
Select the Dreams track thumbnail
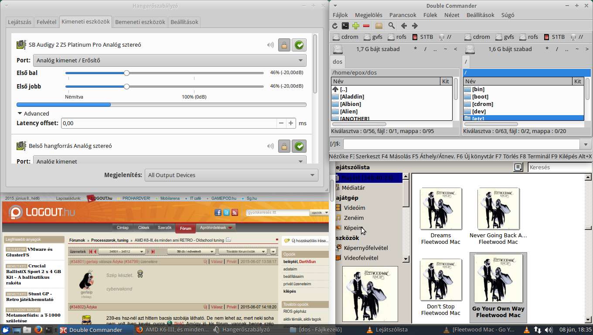[x=441, y=209]
